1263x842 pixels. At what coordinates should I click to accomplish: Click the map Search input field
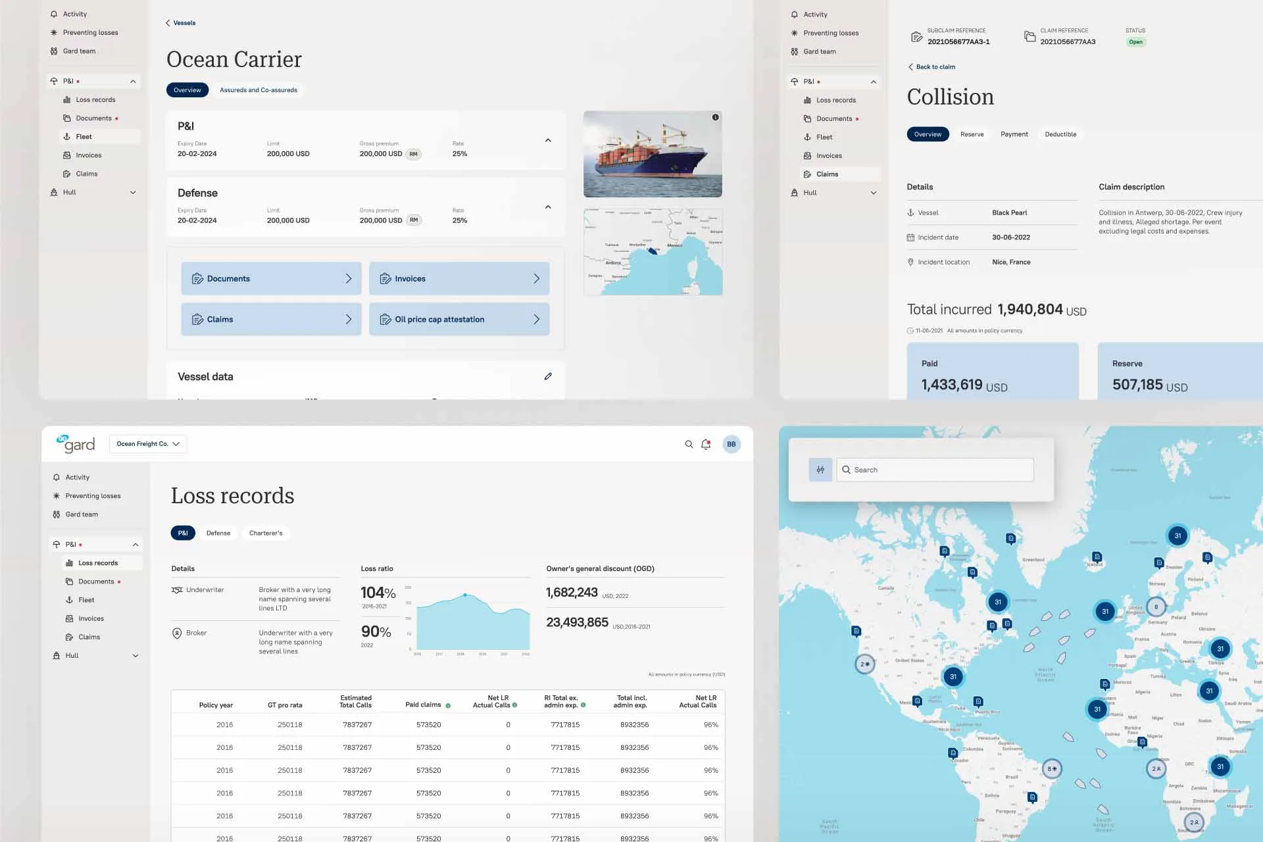pyautogui.click(x=935, y=470)
